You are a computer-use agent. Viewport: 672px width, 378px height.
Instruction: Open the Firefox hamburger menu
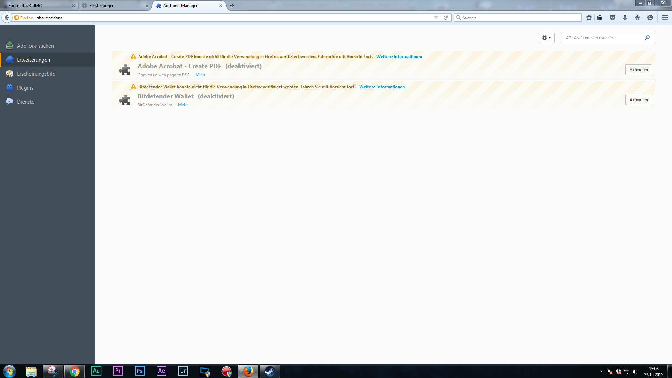665,18
